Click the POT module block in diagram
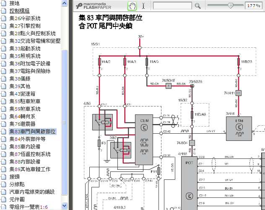Screen dimensions: 265x210 (x=189, y=183)
